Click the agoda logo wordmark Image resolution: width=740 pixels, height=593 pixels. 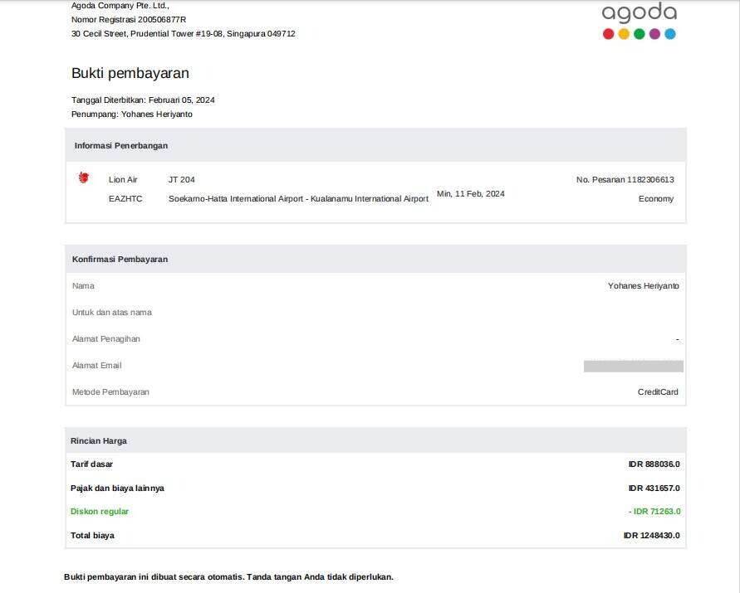coord(639,12)
